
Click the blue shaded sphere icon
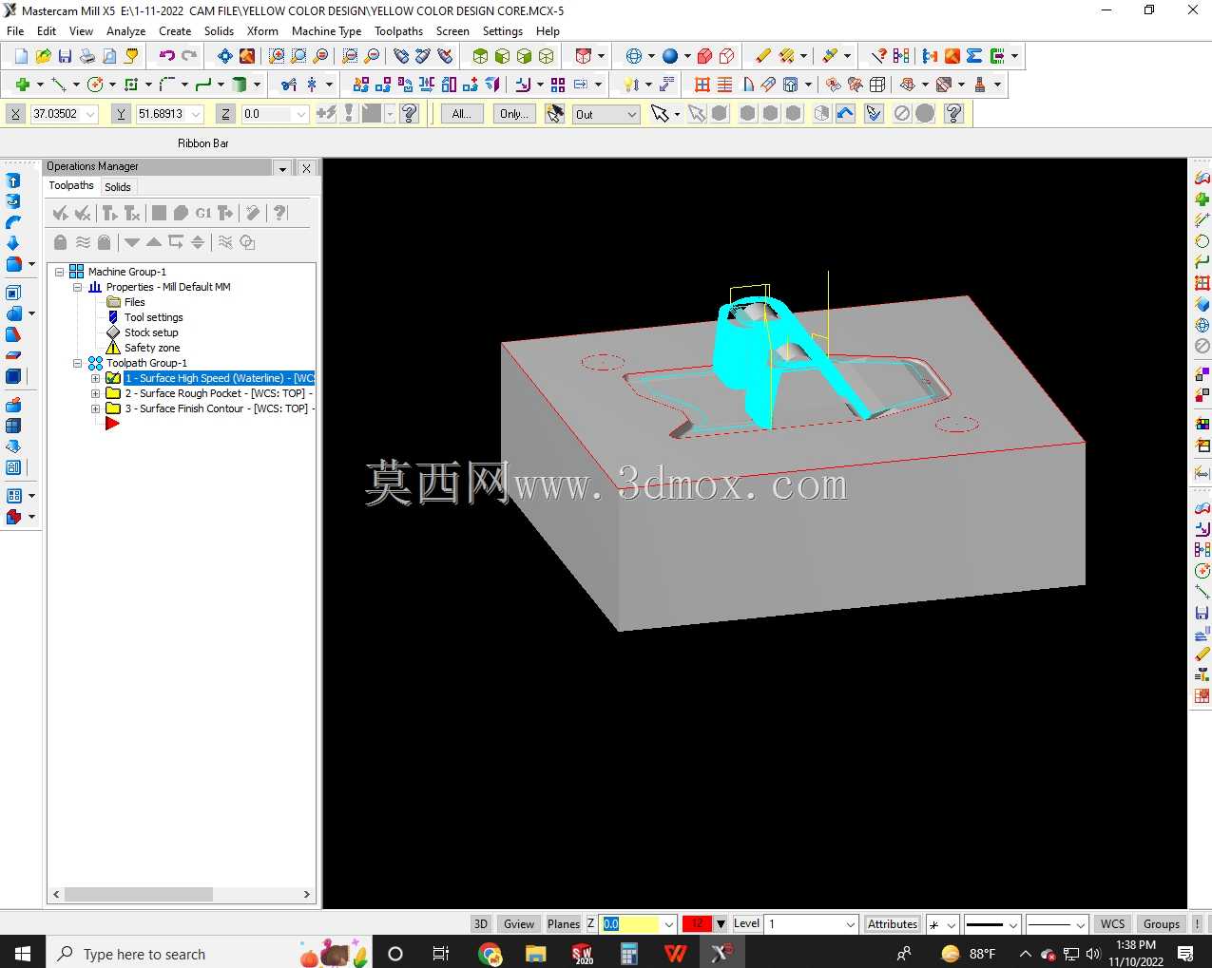coord(670,56)
